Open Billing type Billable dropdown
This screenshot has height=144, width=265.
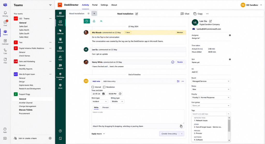[117, 101]
